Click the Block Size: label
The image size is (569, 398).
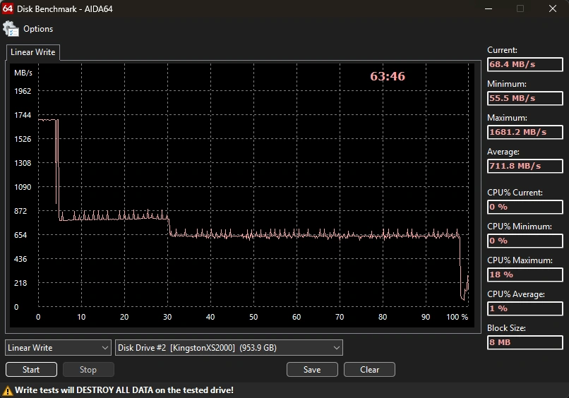506,328
